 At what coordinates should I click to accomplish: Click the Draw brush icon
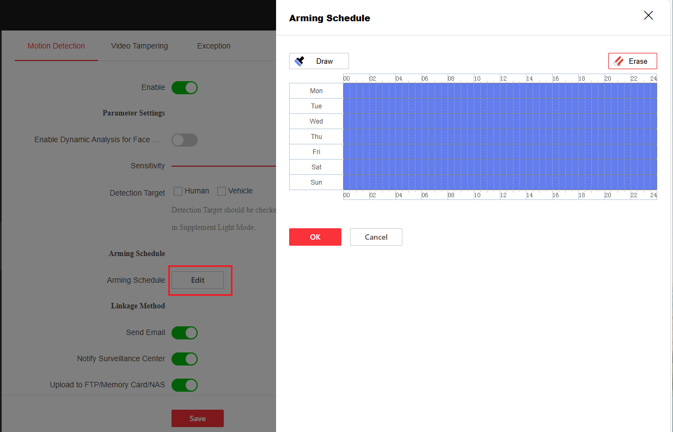(x=299, y=61)
